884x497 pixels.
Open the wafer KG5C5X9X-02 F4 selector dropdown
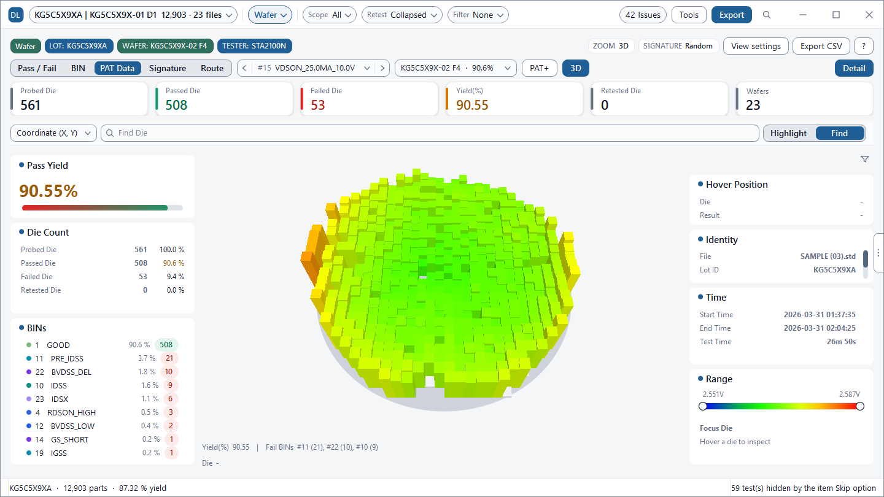pos(456,68)
